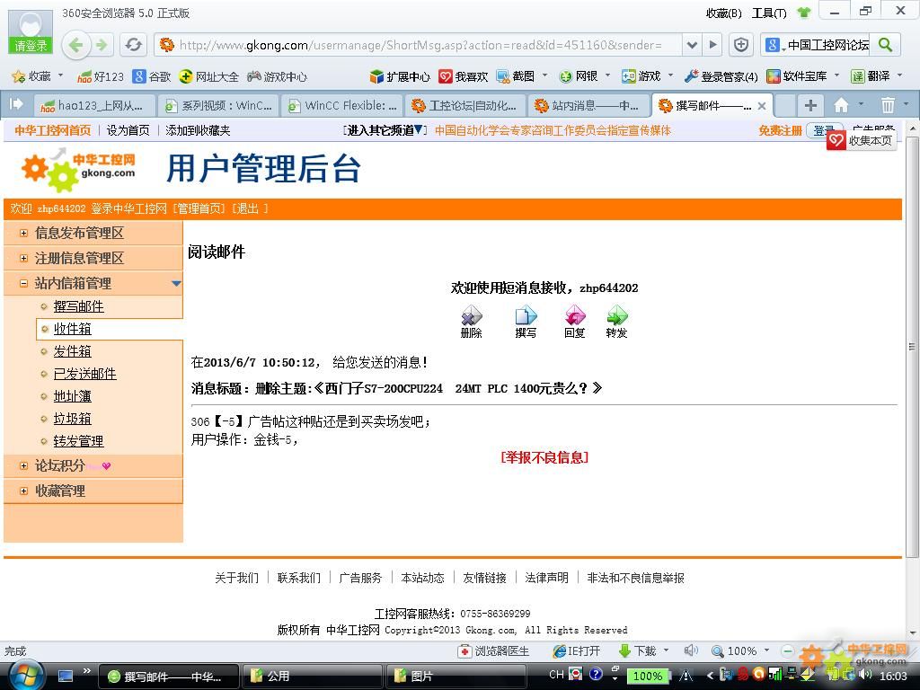This screenshot has width=920, height=690.
Task: Click the green shirt skin icon in title bar
Action: tap(803, 13)
